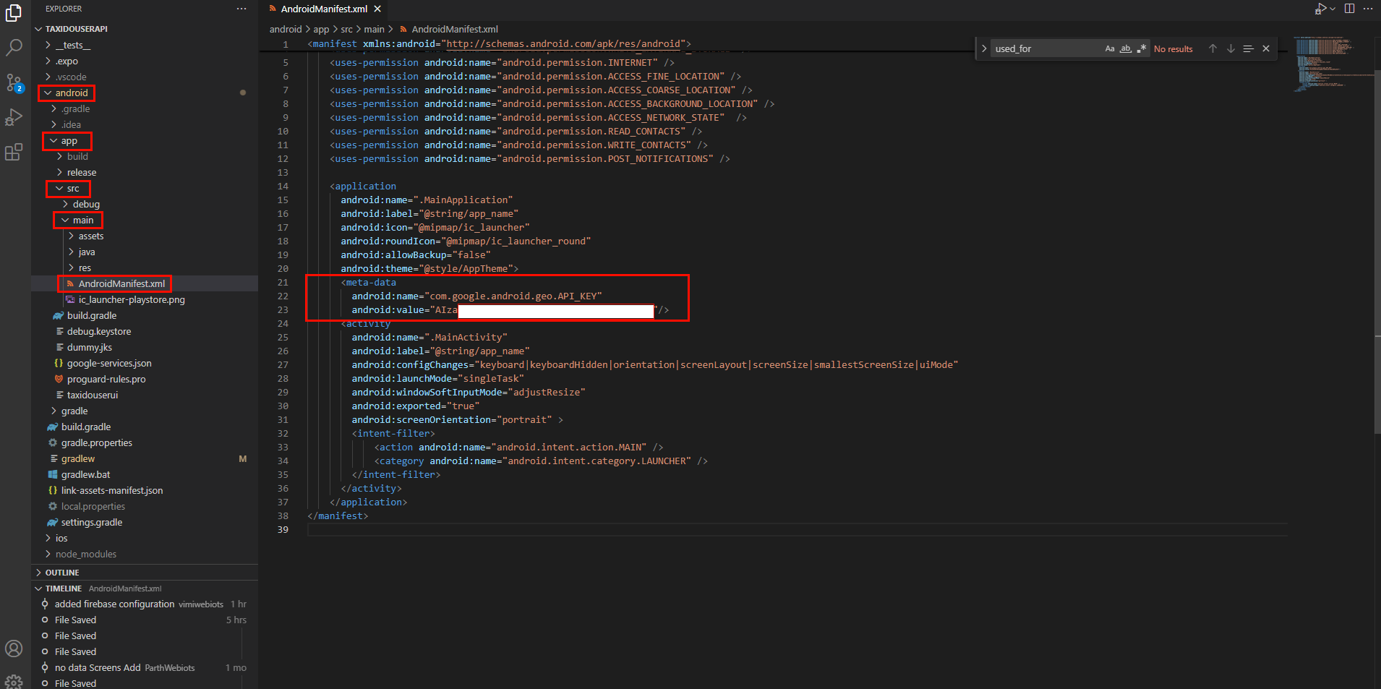1381x689 pixels.
Task: Open the Extensions view
Action: click(x=14, y=152)
